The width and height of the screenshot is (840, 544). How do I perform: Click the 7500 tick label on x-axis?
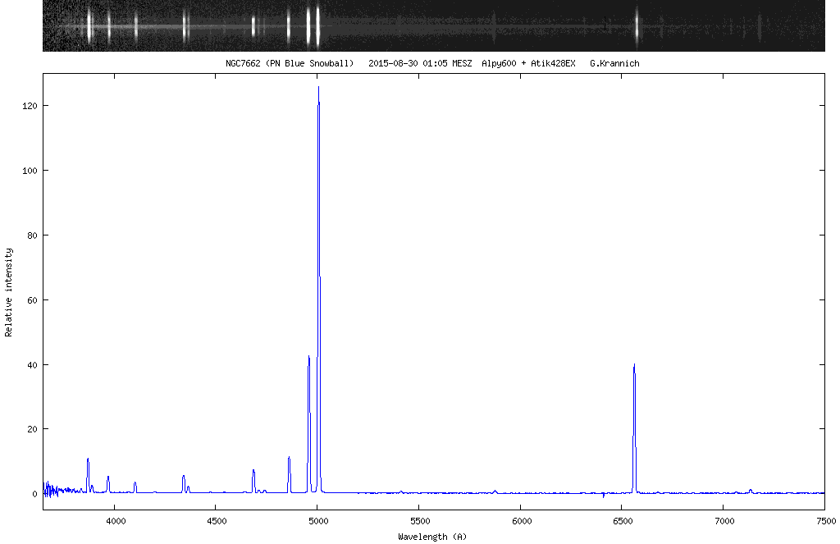coord(824,520)
